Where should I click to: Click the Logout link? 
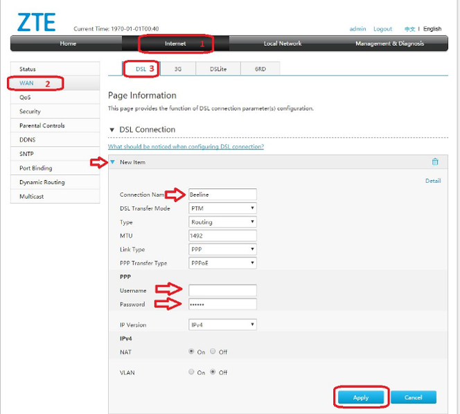[x=382, y=29]
